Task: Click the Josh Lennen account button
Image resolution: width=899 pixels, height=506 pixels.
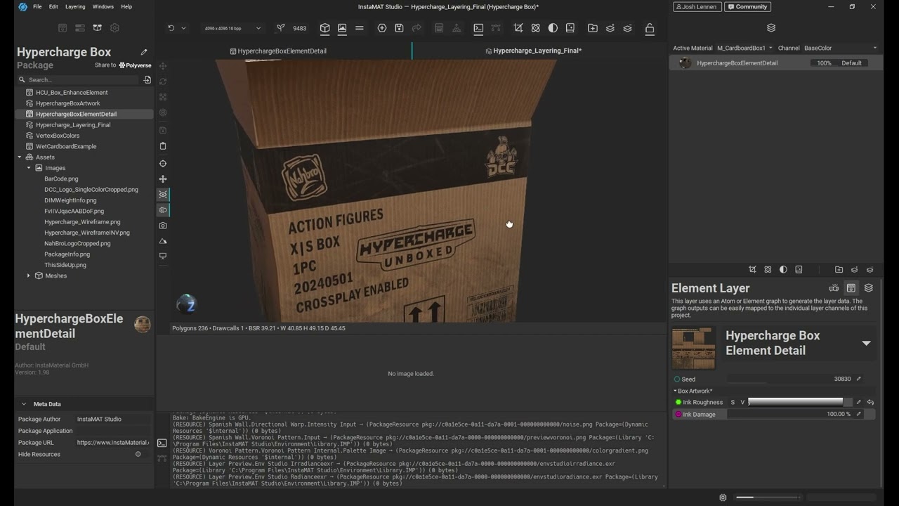Action: click(697, 6)
